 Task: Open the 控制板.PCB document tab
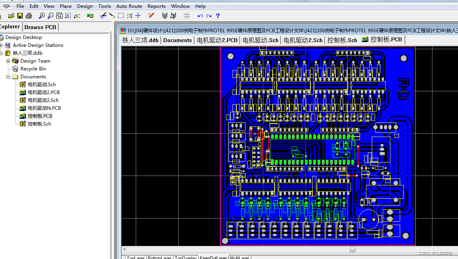pos(382,39)
